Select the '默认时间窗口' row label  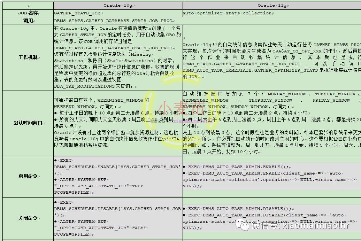coord(28,123)
